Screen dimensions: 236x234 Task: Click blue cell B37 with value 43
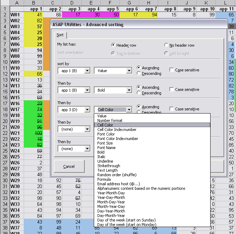click(33, 222)
